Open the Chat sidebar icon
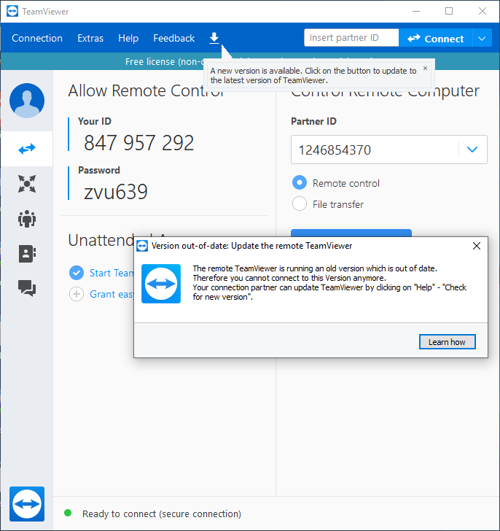The image size is (500, 531). [x=27, y=288]
